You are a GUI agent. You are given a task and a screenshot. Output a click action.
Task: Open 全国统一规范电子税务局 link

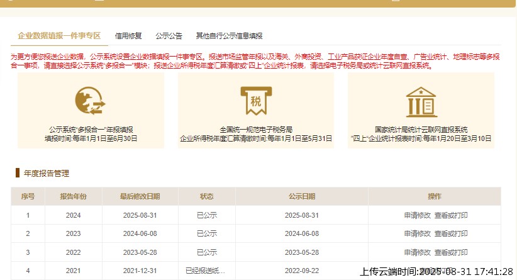[256, 130]
